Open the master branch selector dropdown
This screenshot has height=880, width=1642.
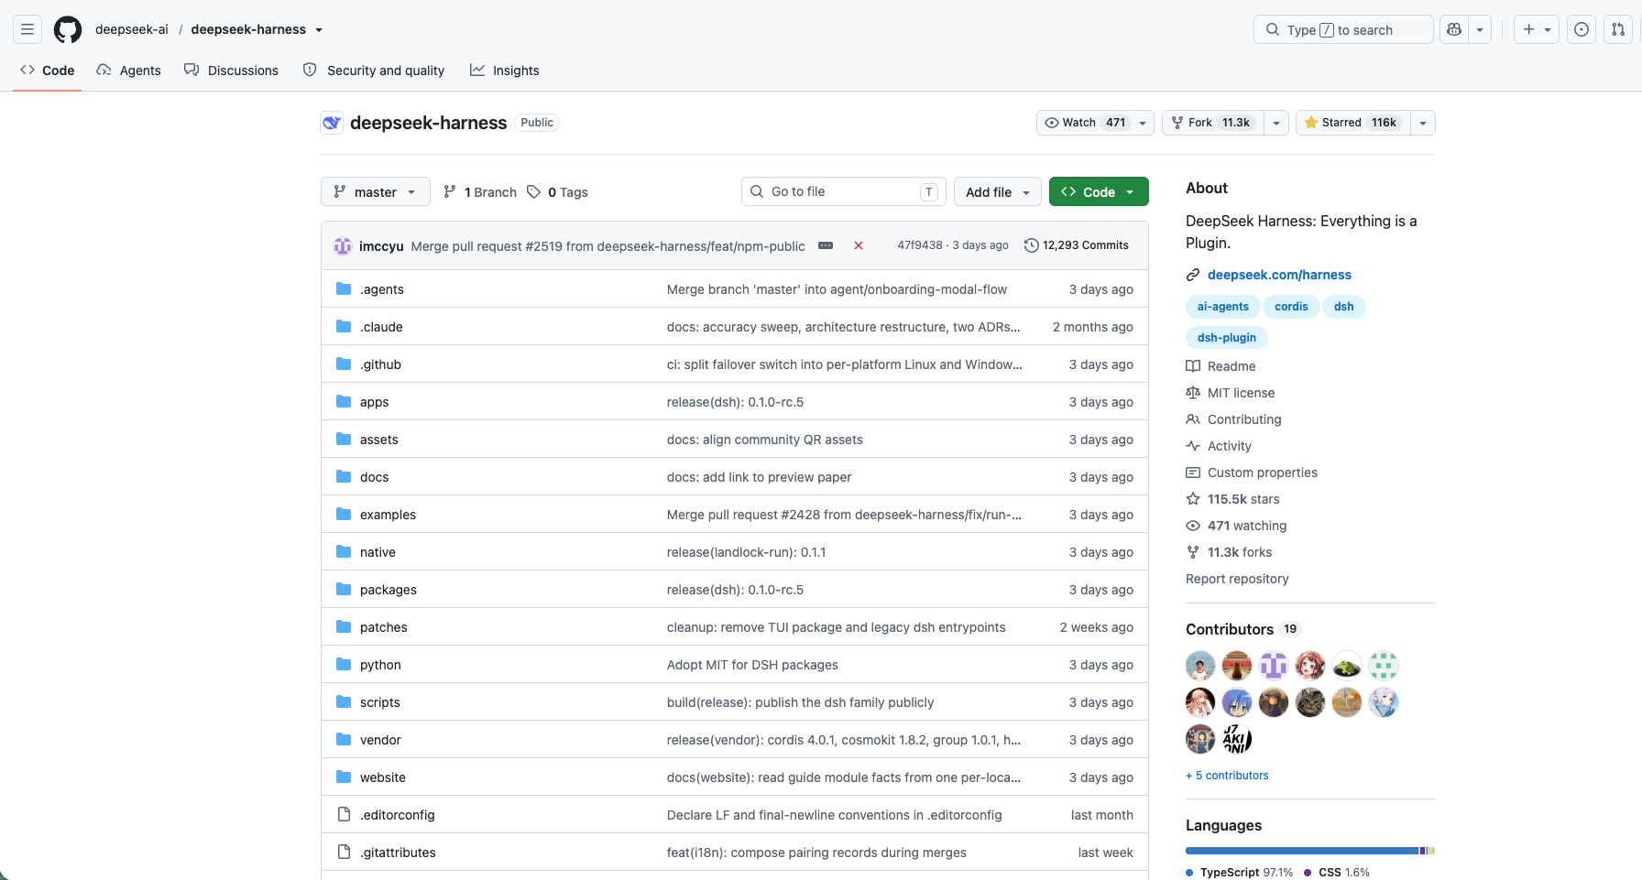pos(376,192)
